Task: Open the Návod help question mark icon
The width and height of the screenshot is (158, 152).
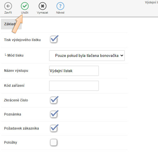Action: (60, 6)
